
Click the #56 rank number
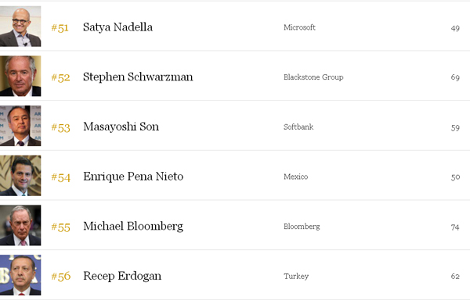pyautogui.click(x=61, y=277)
